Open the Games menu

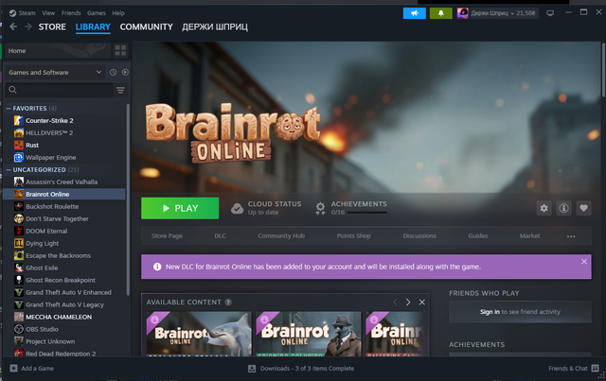(x=97, y=13)
